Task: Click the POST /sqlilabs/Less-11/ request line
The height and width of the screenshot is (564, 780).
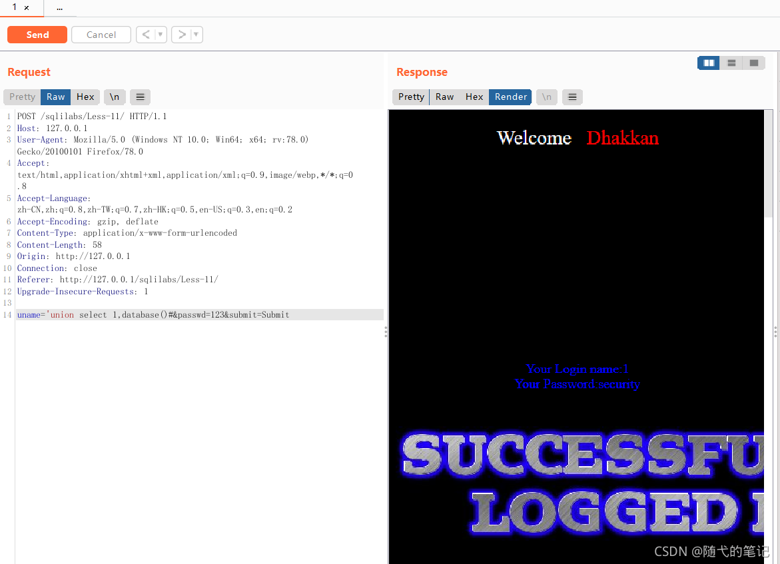Action: (92, 117)
